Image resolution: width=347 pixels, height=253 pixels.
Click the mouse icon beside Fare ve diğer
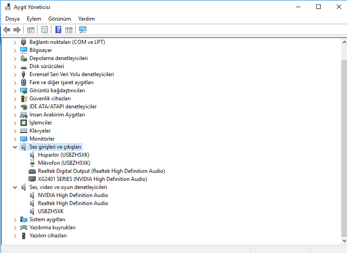coord(23,82)
